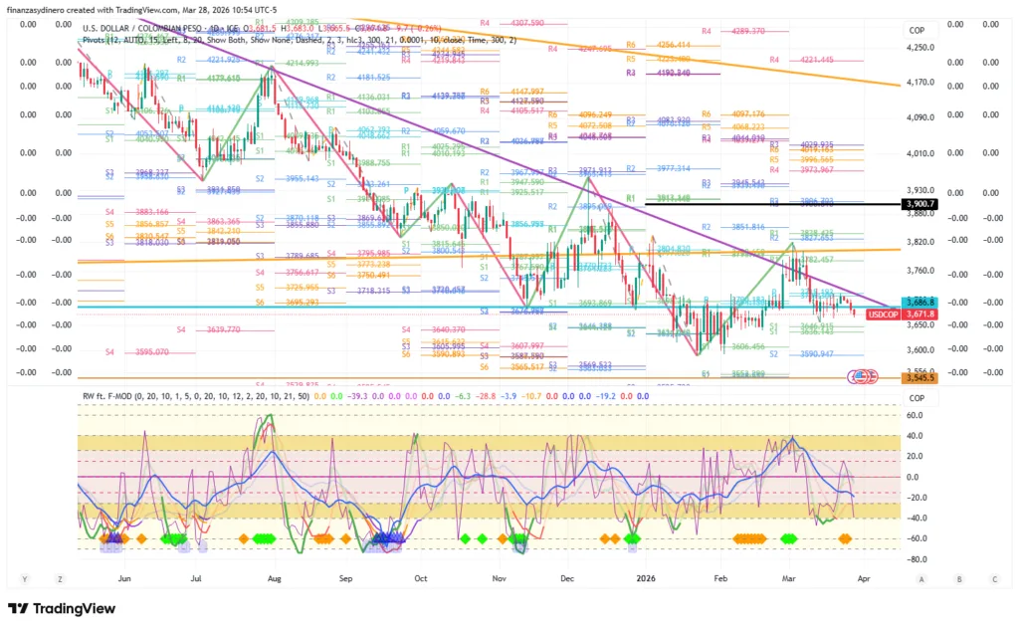Click the Y scale letter icon

(x=23, y=578)
